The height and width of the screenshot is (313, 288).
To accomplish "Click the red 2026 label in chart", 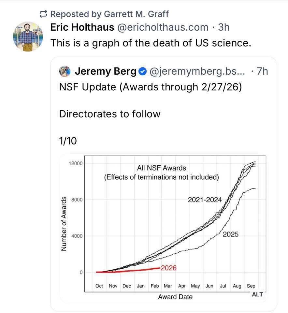I will point(168,268).
